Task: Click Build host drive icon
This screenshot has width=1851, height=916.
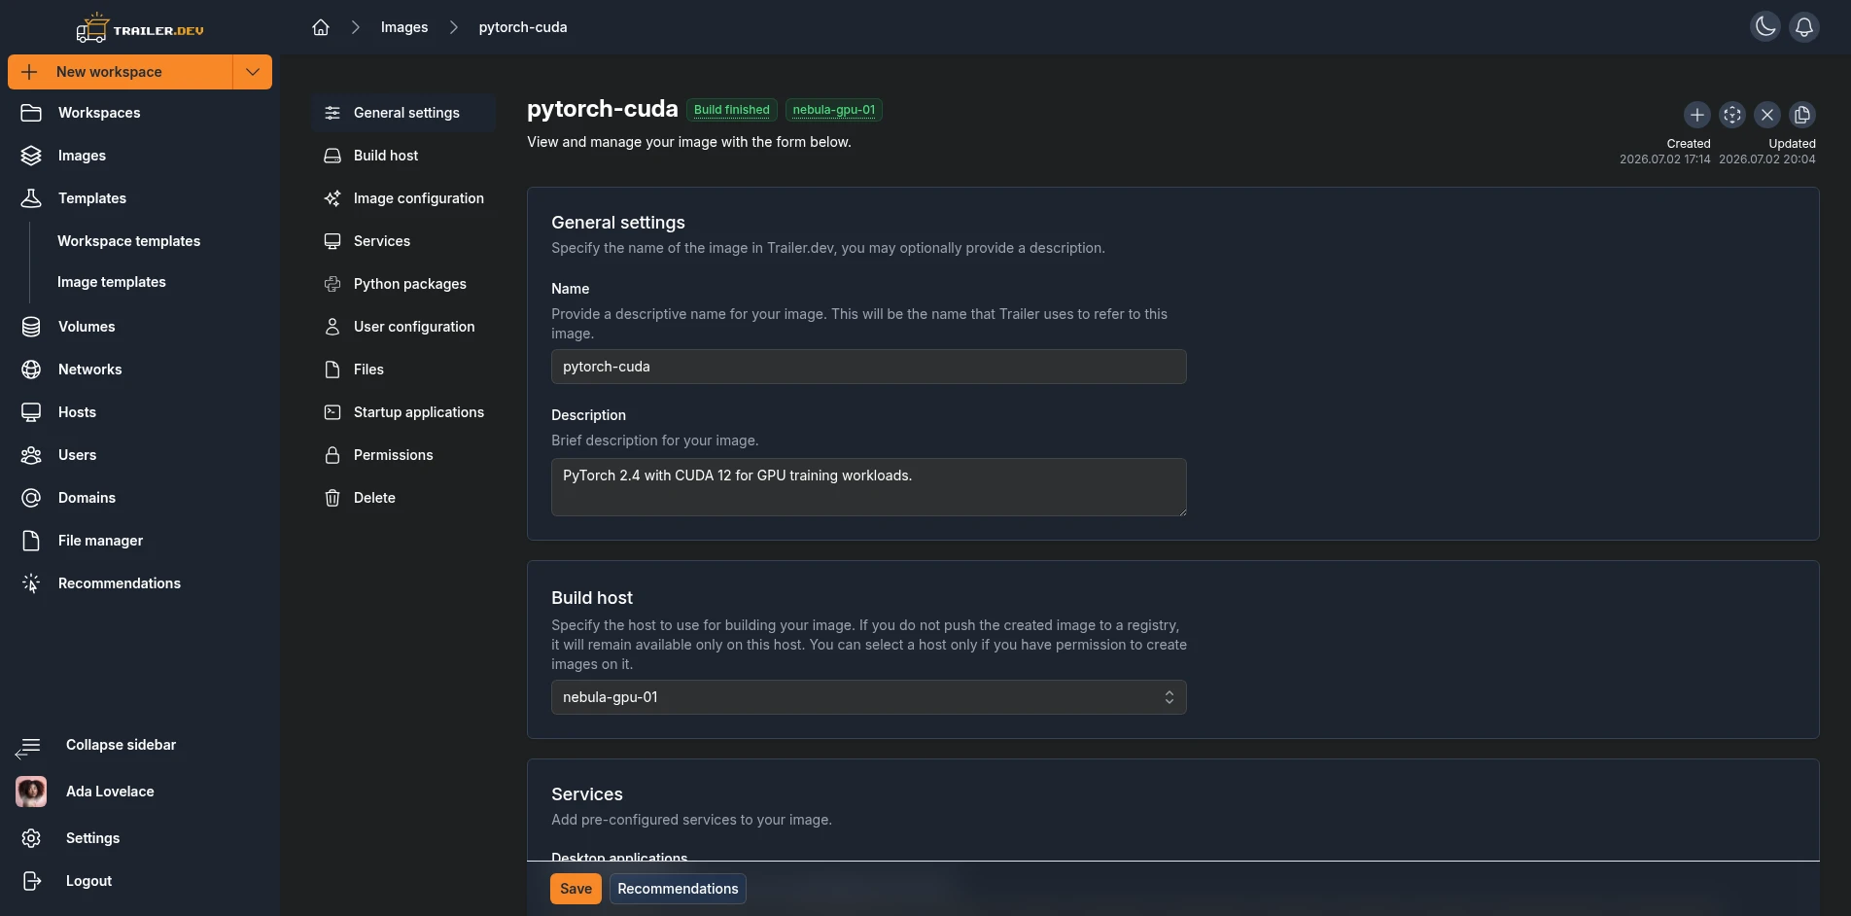Action: coord(332,156)
